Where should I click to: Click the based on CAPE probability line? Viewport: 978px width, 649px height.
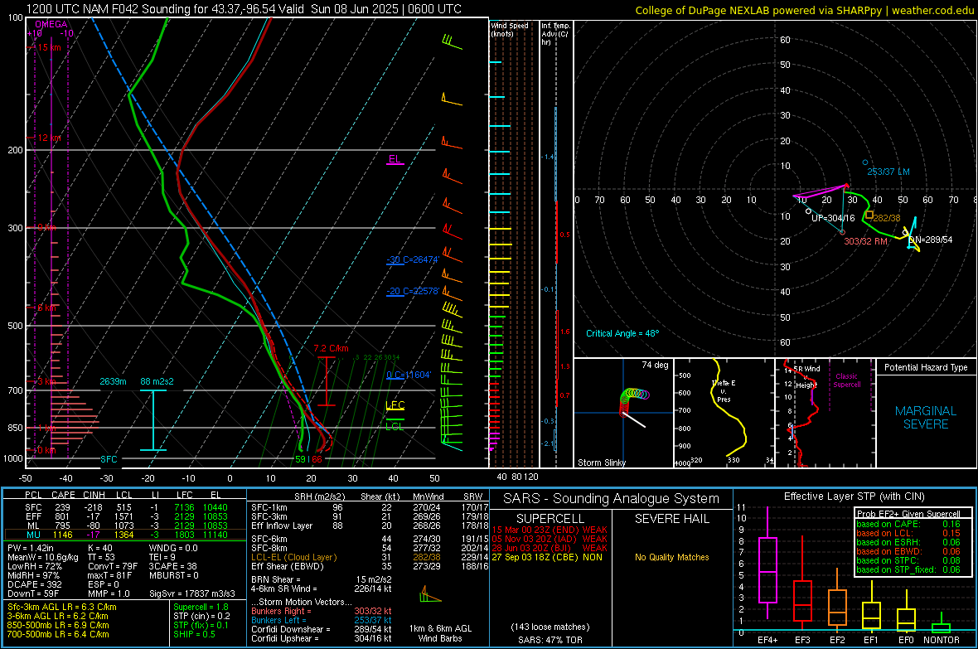tap(908, 524)
